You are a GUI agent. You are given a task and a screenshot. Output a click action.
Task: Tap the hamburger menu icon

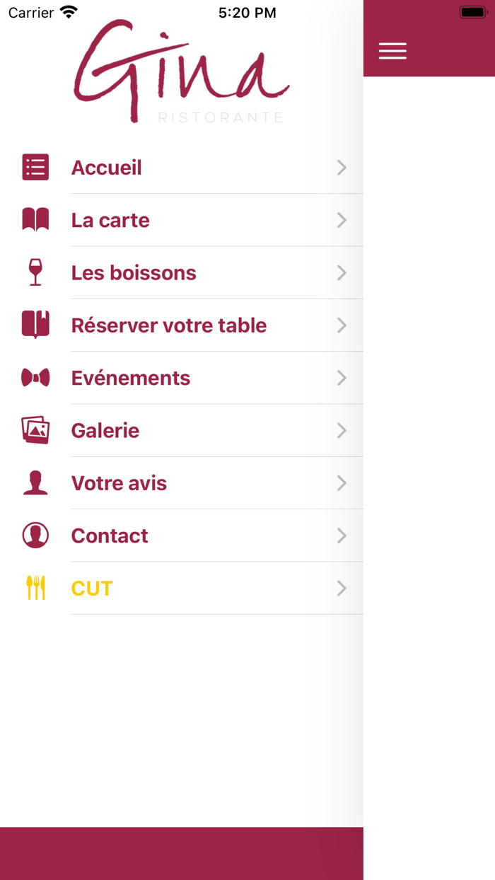click(392, 51)
